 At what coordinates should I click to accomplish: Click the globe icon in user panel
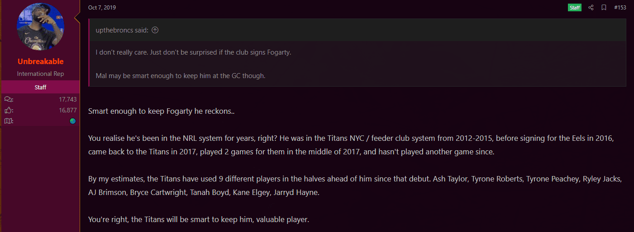click(73, 121)
